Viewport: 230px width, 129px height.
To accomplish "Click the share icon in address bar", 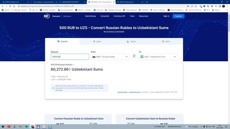I will point(192,6).
